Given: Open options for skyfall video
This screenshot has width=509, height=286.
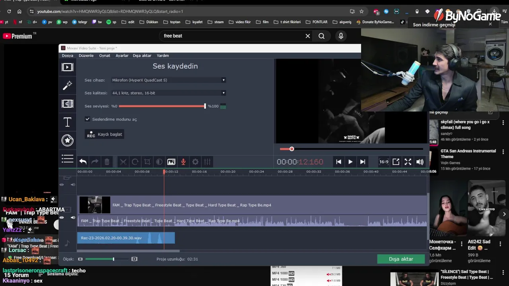Looking at the screenshot, I should (x=503, y=122).
